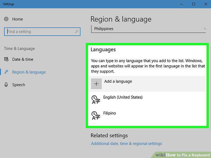
Task: Maximize the Settings window
Action: (194, 4)
